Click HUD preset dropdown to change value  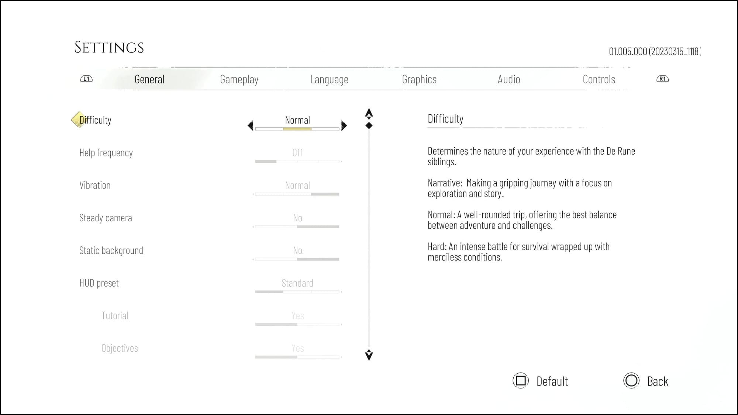click(297, 283)
